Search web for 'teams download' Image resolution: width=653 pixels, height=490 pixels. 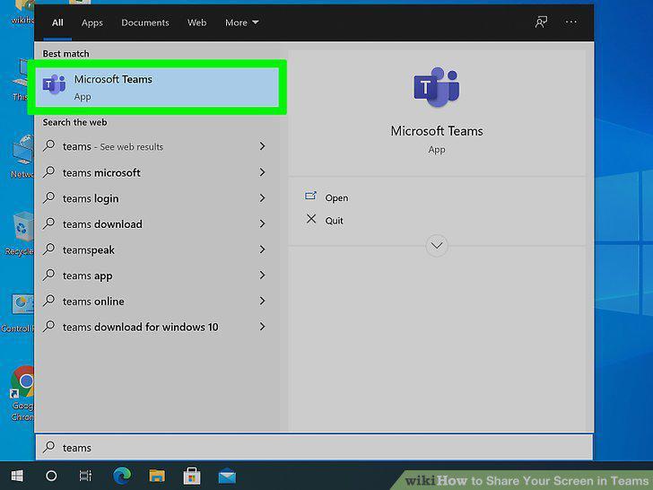click(102, 224)
